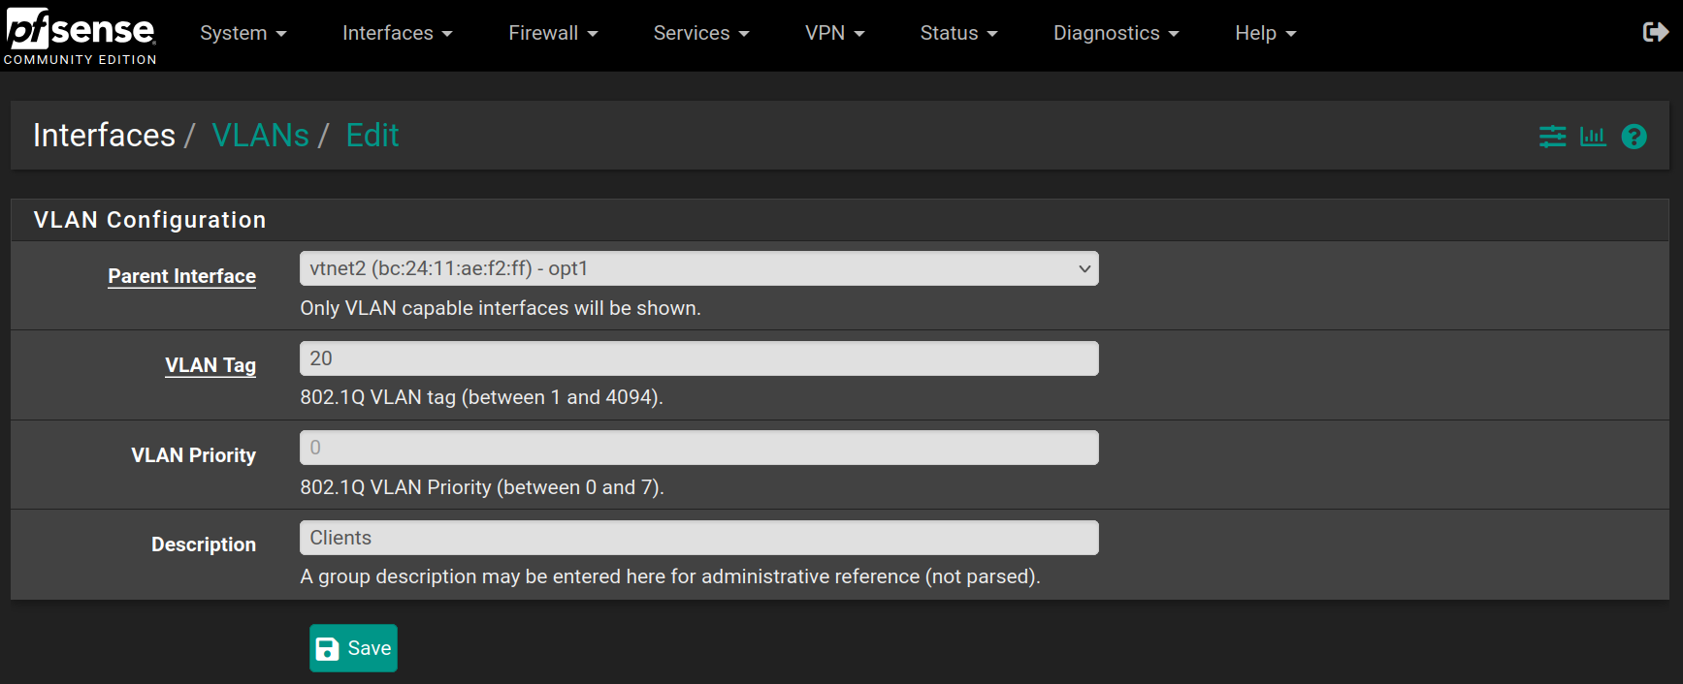Expand the Parent Interface dropdown
Image resolution: width=1683 pixels, height=684 pixels.
(x=698, y=268)
